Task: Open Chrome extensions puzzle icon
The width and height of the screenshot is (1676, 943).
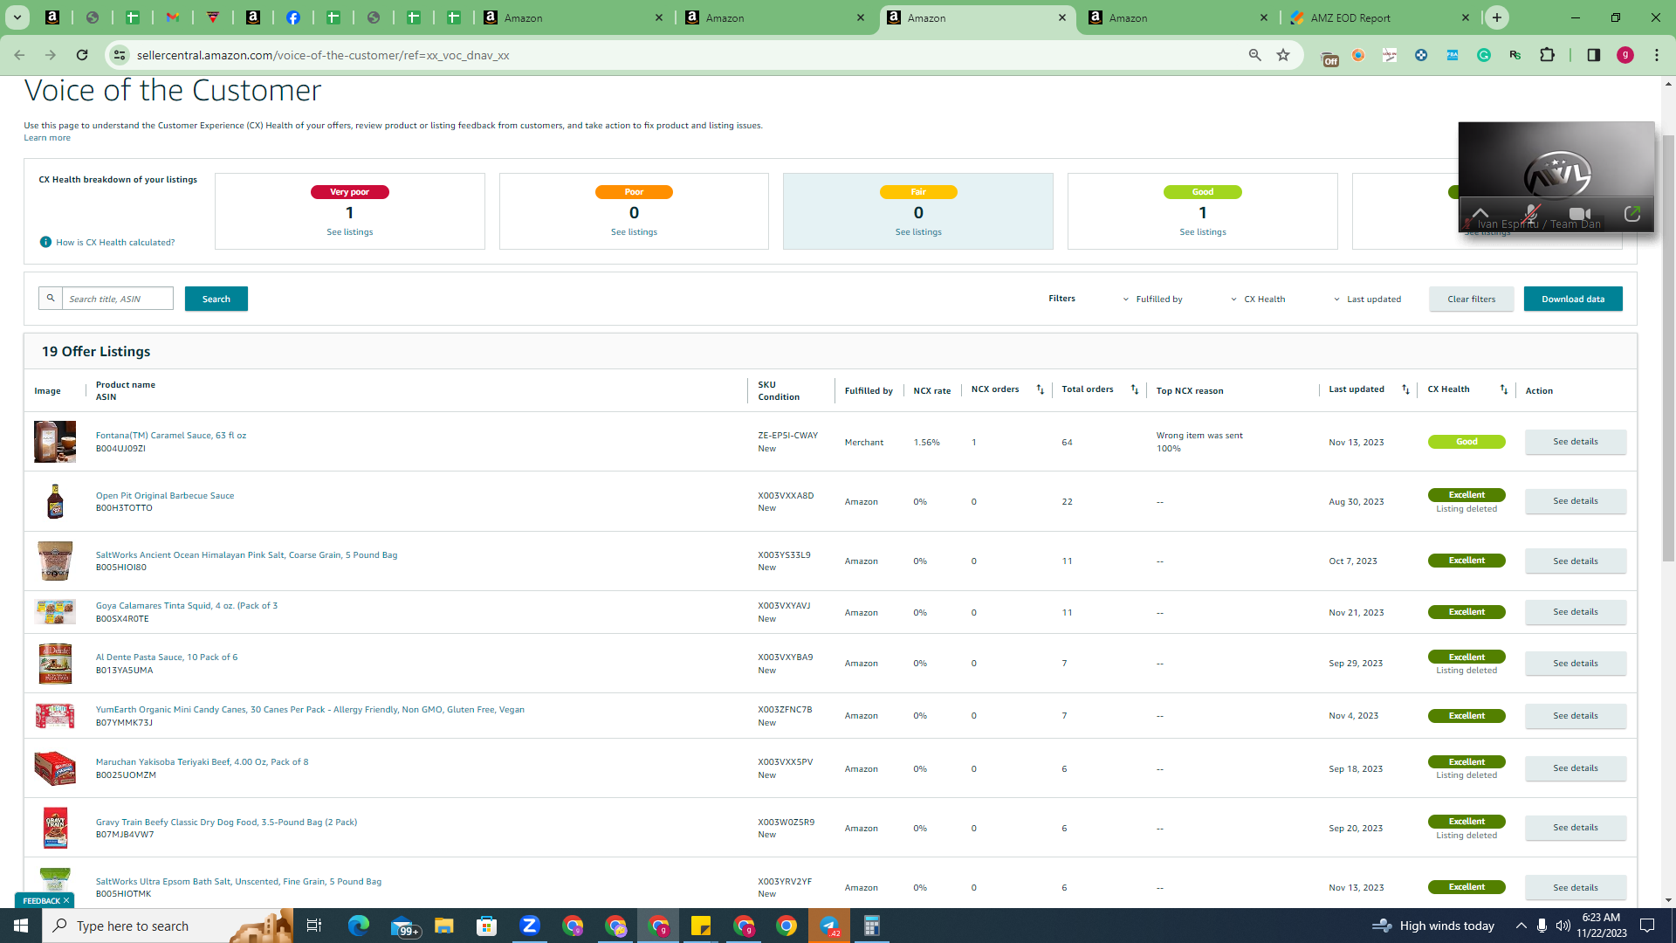Action: pyautogui.click(x=1547, y=55)
